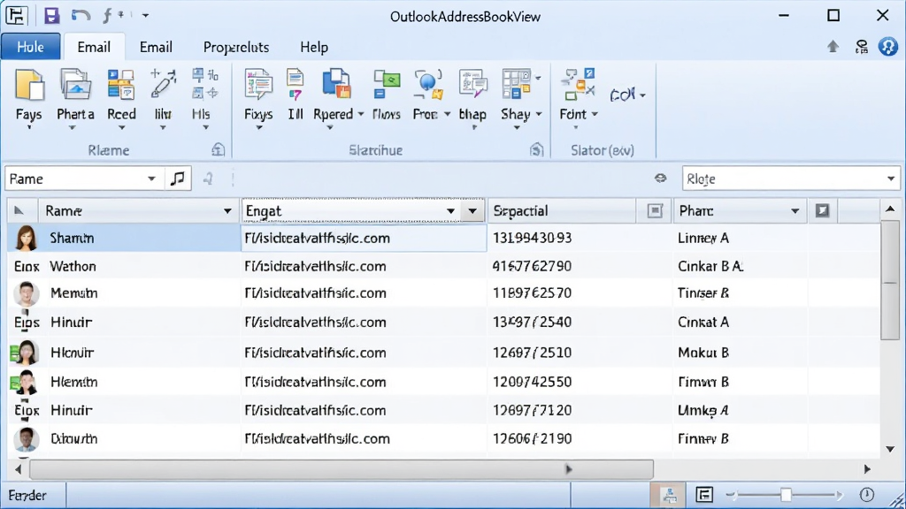Click the up arrow icon near Help tab row
Image resolution: width=906 pixels, height=509 pixels.
(x=833, y=46)
